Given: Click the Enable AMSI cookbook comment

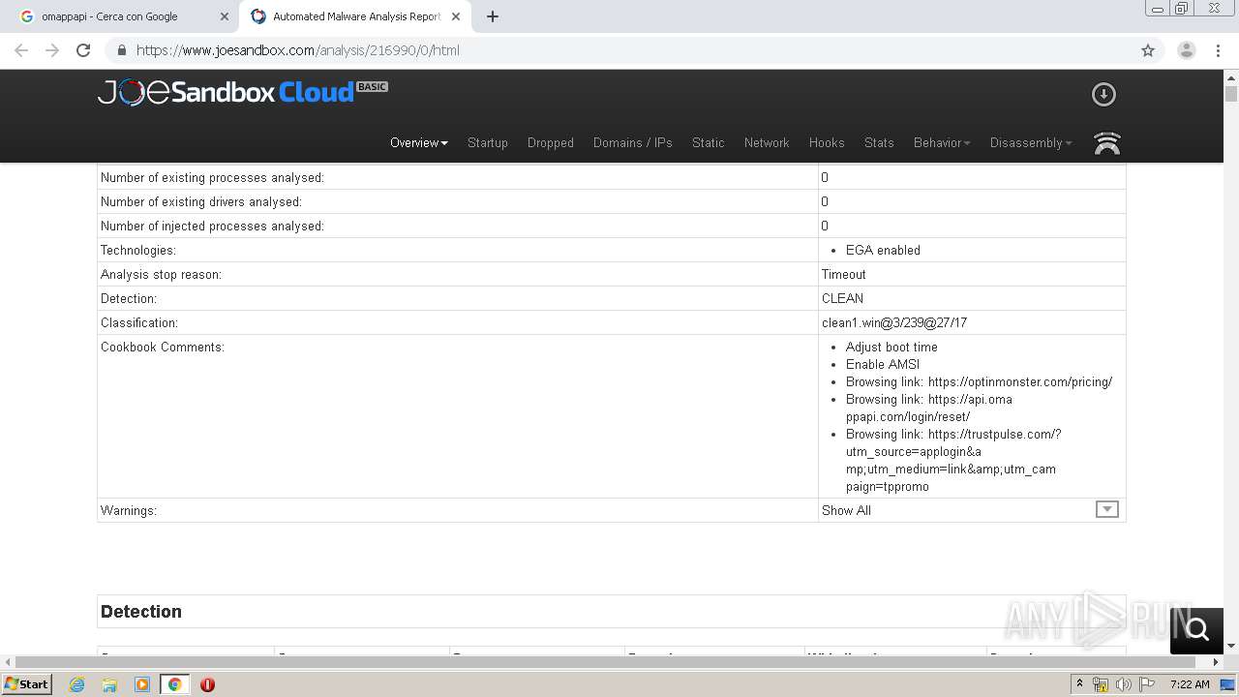Looking at the screenshot, I should tap(883, 364).
